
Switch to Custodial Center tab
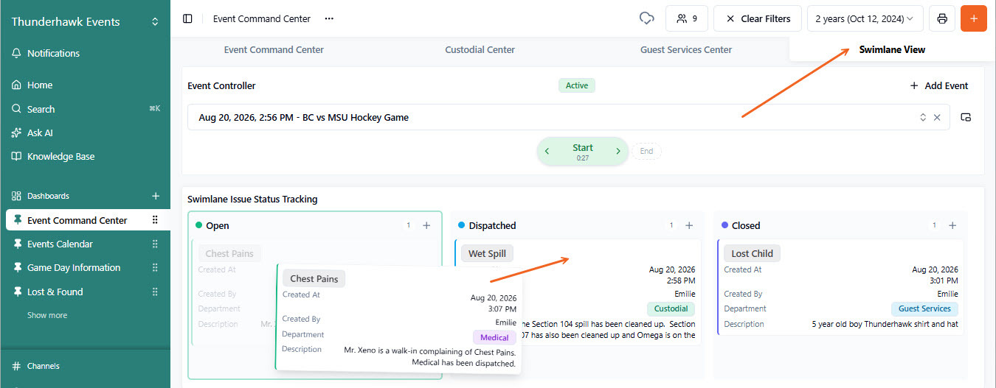[480, 49]
